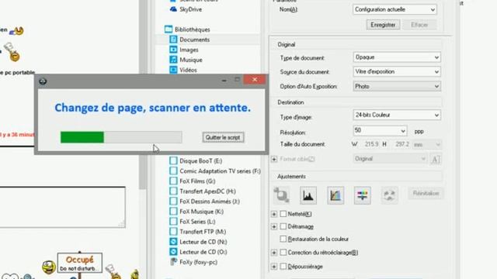Click the green scanner progress bar
The image size is (497, 279).
pyautogui.click(x=121, y=137)
